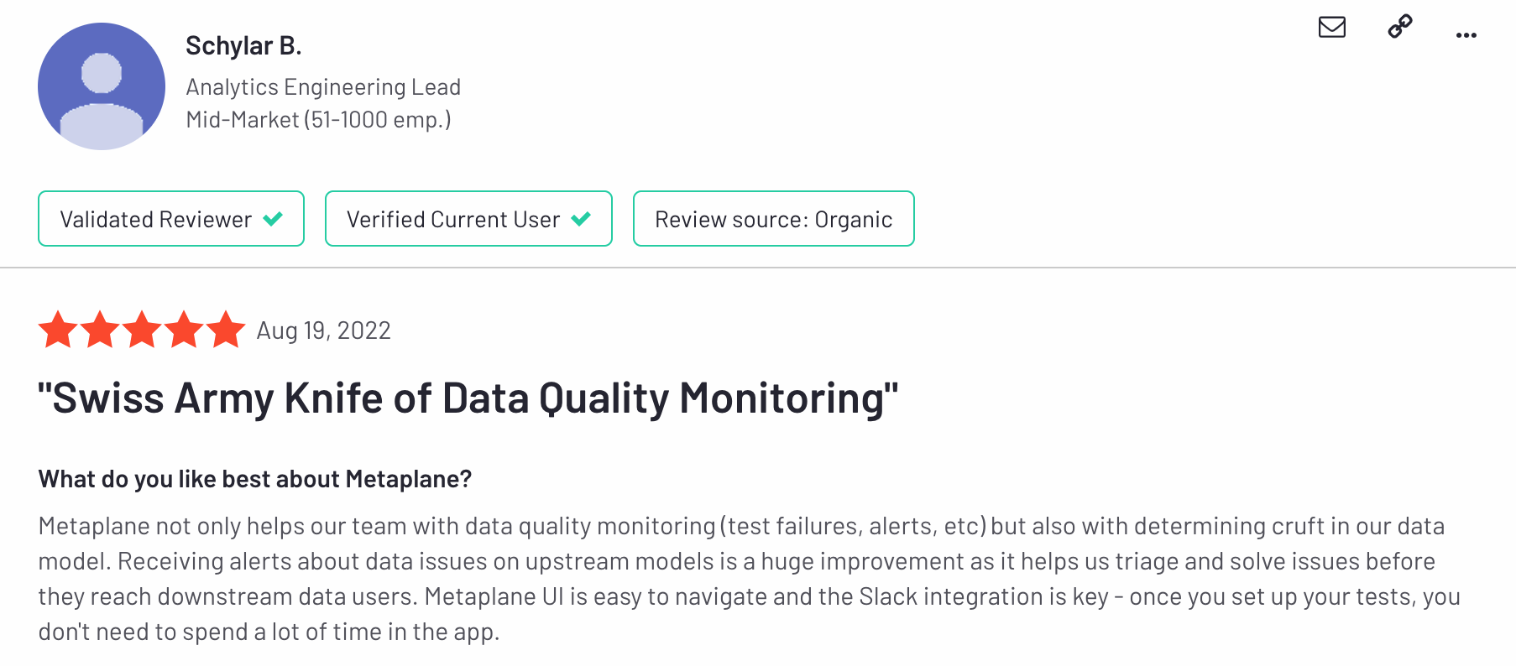This screenshot has height=666, width=1516.
Task: Open Schylar B.'s reviewer profile
Action: [x=243, y=45]
